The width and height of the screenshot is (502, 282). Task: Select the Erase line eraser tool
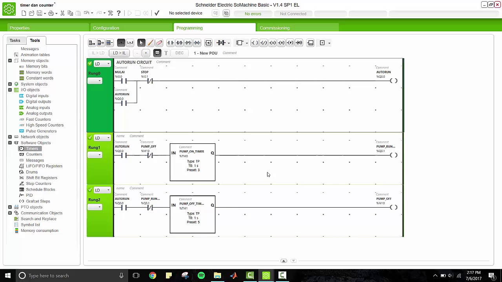pyautogui.click(x=159, y=43)
